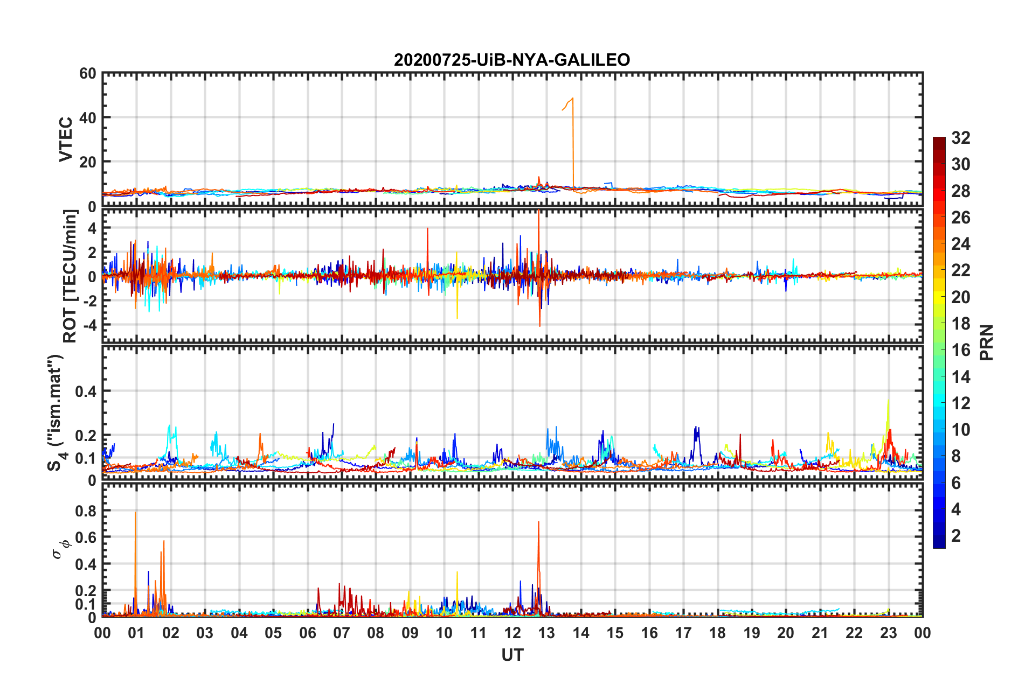The height and width of the screenshot is (685, 1025).
Task: Click x-axis tick label 23
Action: 888,633
